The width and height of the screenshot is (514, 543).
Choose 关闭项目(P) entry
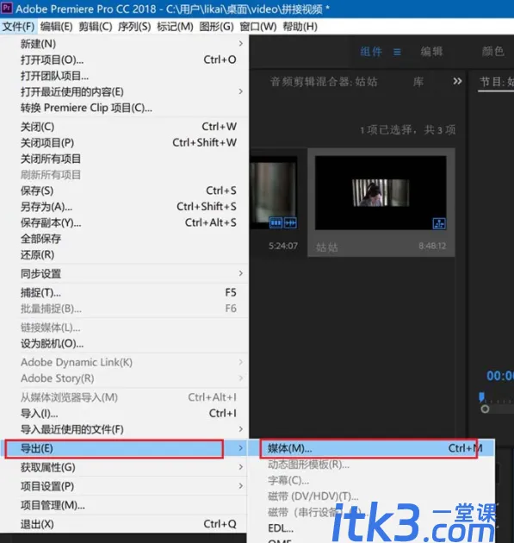tap(125, 143)
